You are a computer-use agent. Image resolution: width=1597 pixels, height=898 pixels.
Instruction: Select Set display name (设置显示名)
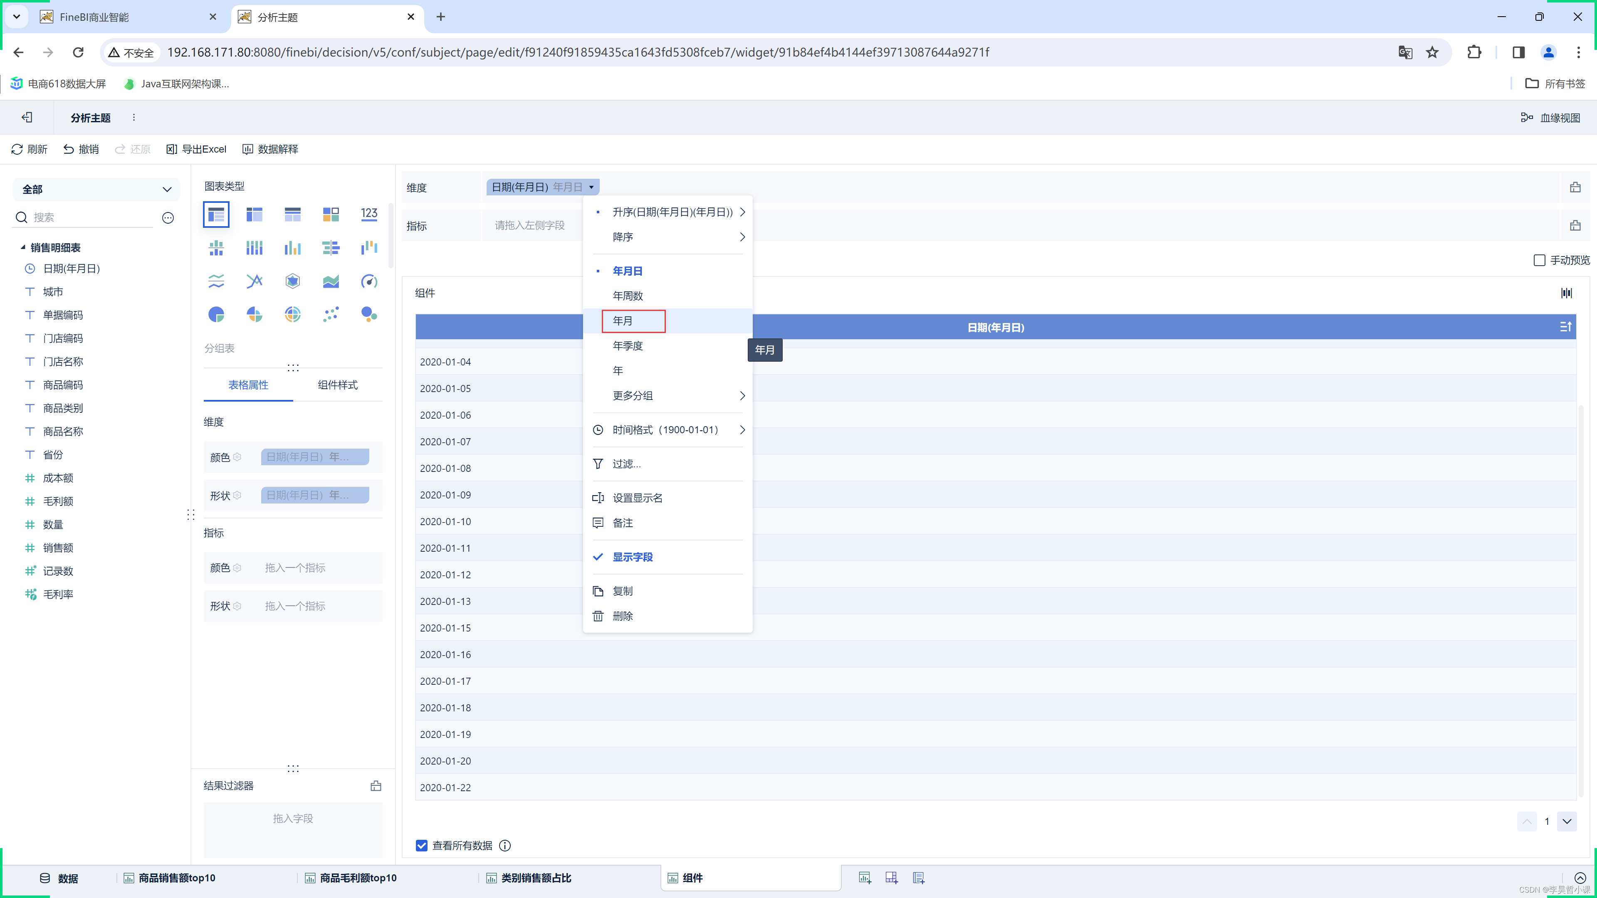(x=667, y=498)
